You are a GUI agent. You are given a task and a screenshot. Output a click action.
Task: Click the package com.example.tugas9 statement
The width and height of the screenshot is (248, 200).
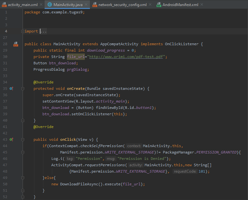[55, 12]
